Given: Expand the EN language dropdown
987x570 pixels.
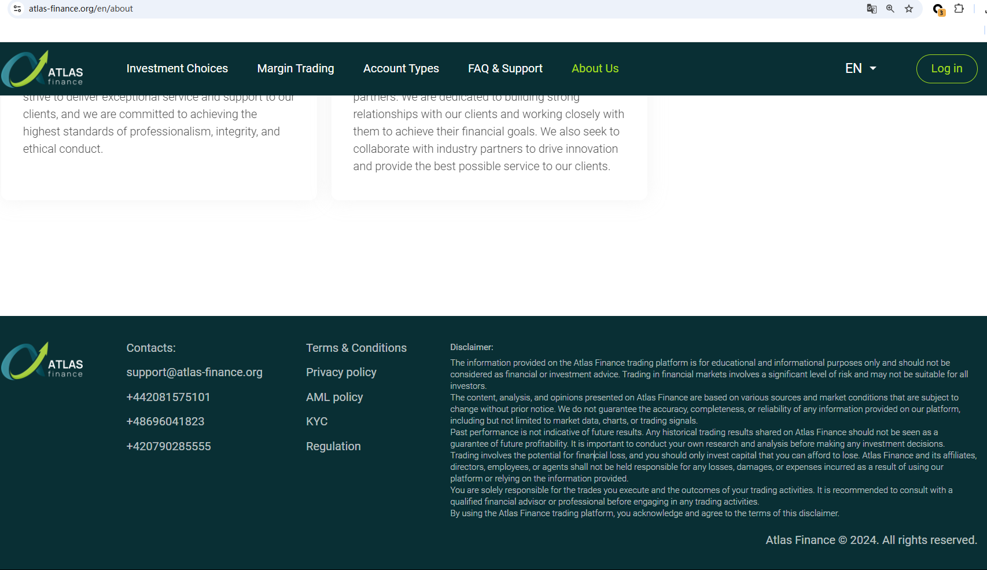Looking at the screenshot, I should pos(860,68).
